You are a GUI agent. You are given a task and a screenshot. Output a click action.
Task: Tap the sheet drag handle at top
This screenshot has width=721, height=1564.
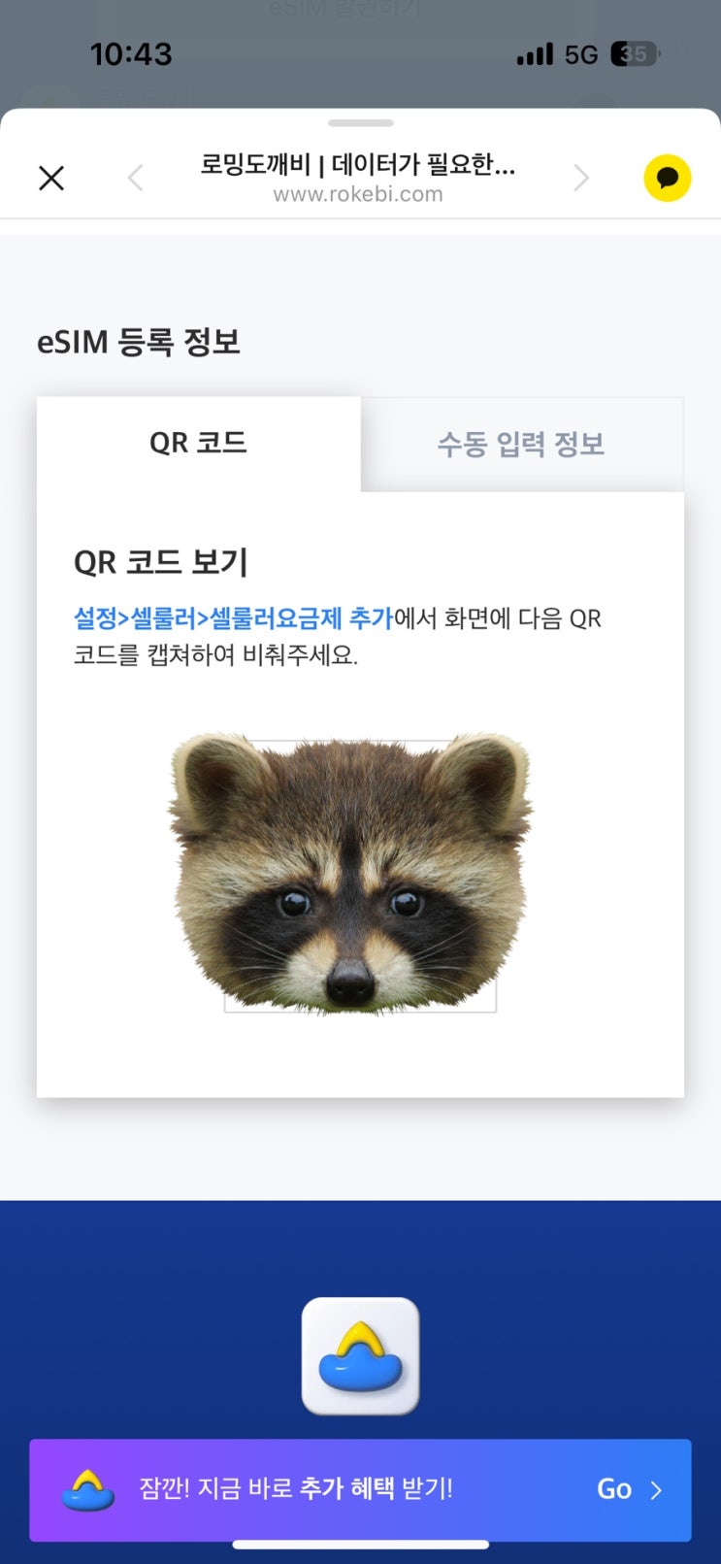pos(361,123)
